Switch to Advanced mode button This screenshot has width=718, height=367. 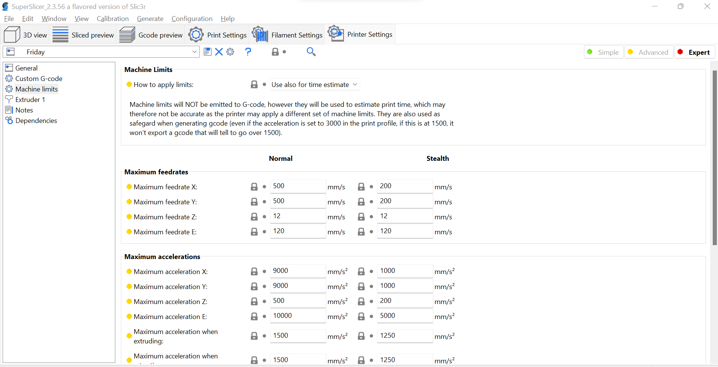649,52
